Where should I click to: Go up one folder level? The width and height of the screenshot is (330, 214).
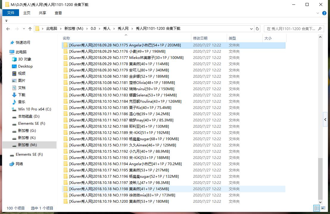[x=30, y=29]
